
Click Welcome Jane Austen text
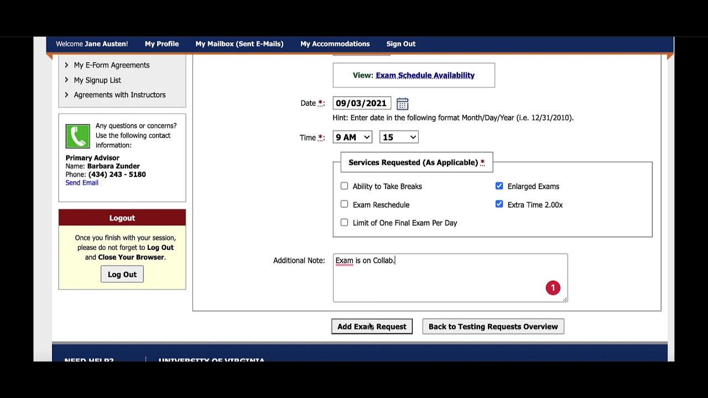(x=92, y=44)
